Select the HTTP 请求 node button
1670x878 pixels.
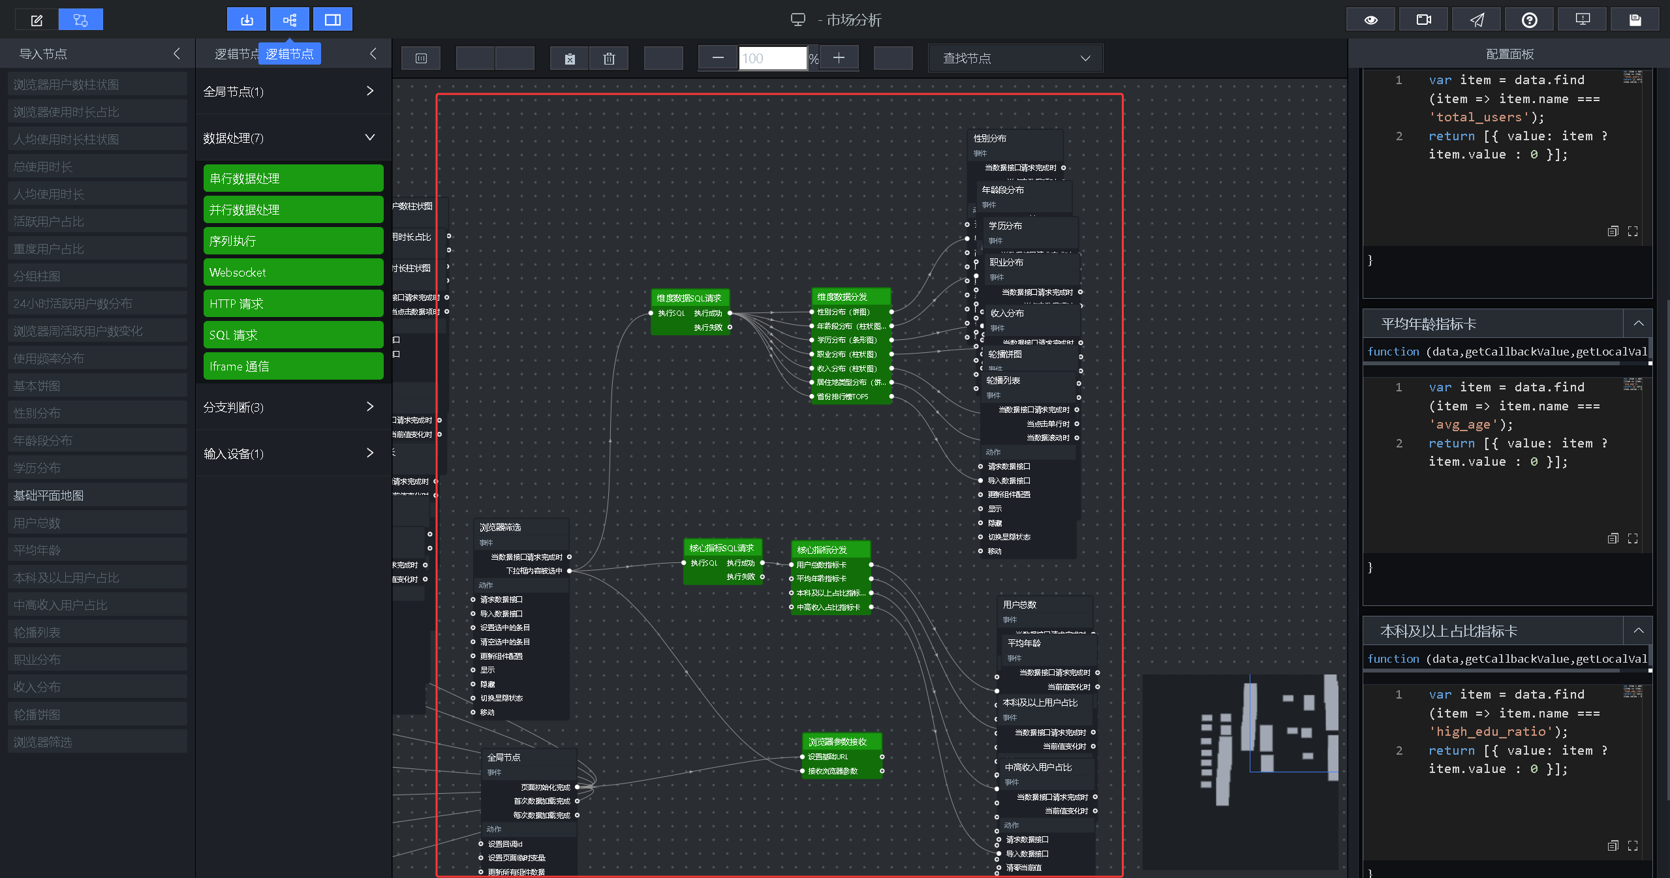pyautogui.click(x=294, y=303)
